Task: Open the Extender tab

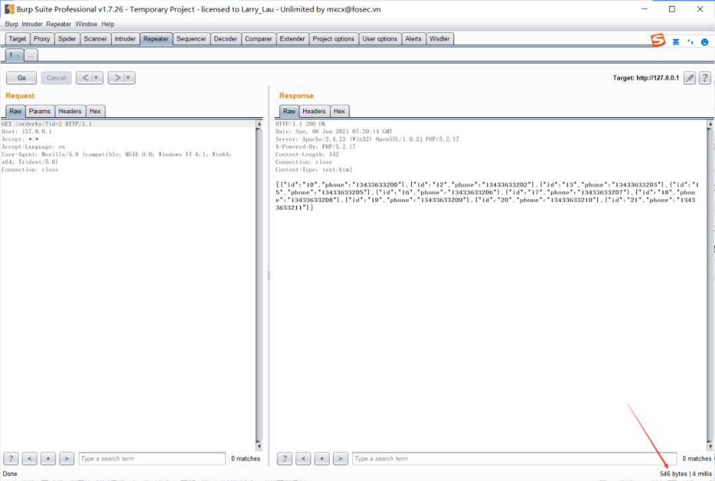Action: pos(293,39)
